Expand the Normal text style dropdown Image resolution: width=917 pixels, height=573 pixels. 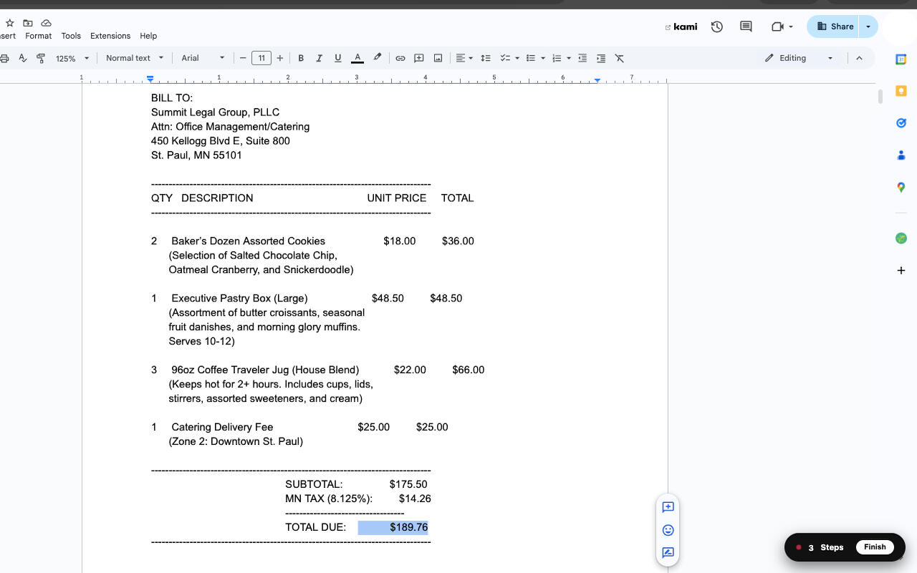(135, 58)
